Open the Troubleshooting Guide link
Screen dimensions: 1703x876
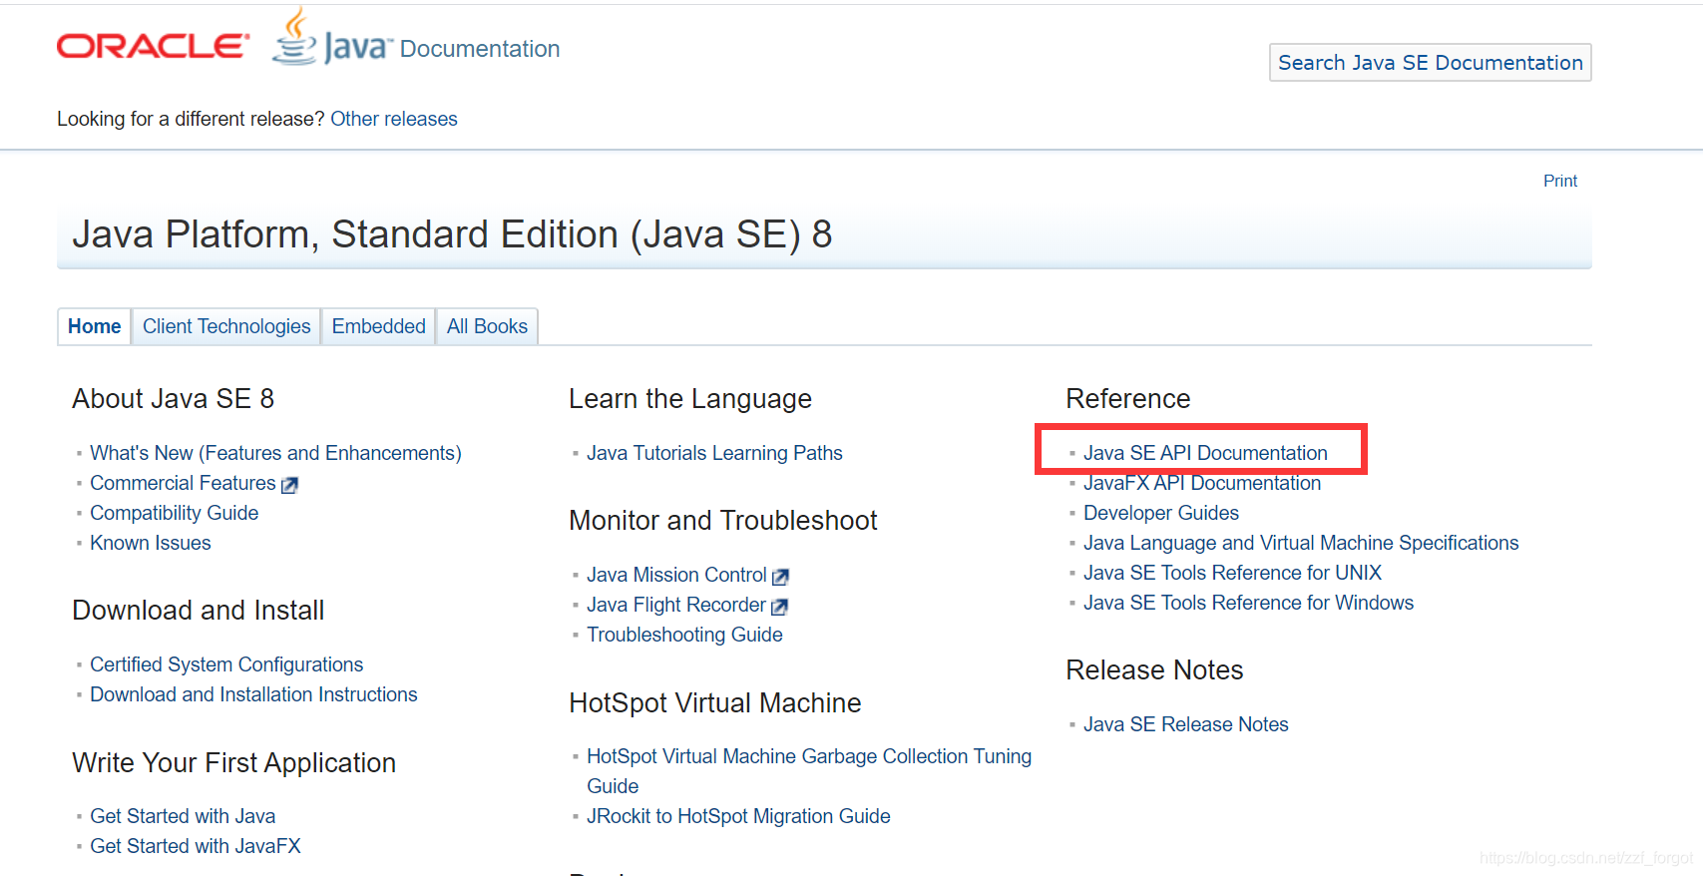(684, 635)
